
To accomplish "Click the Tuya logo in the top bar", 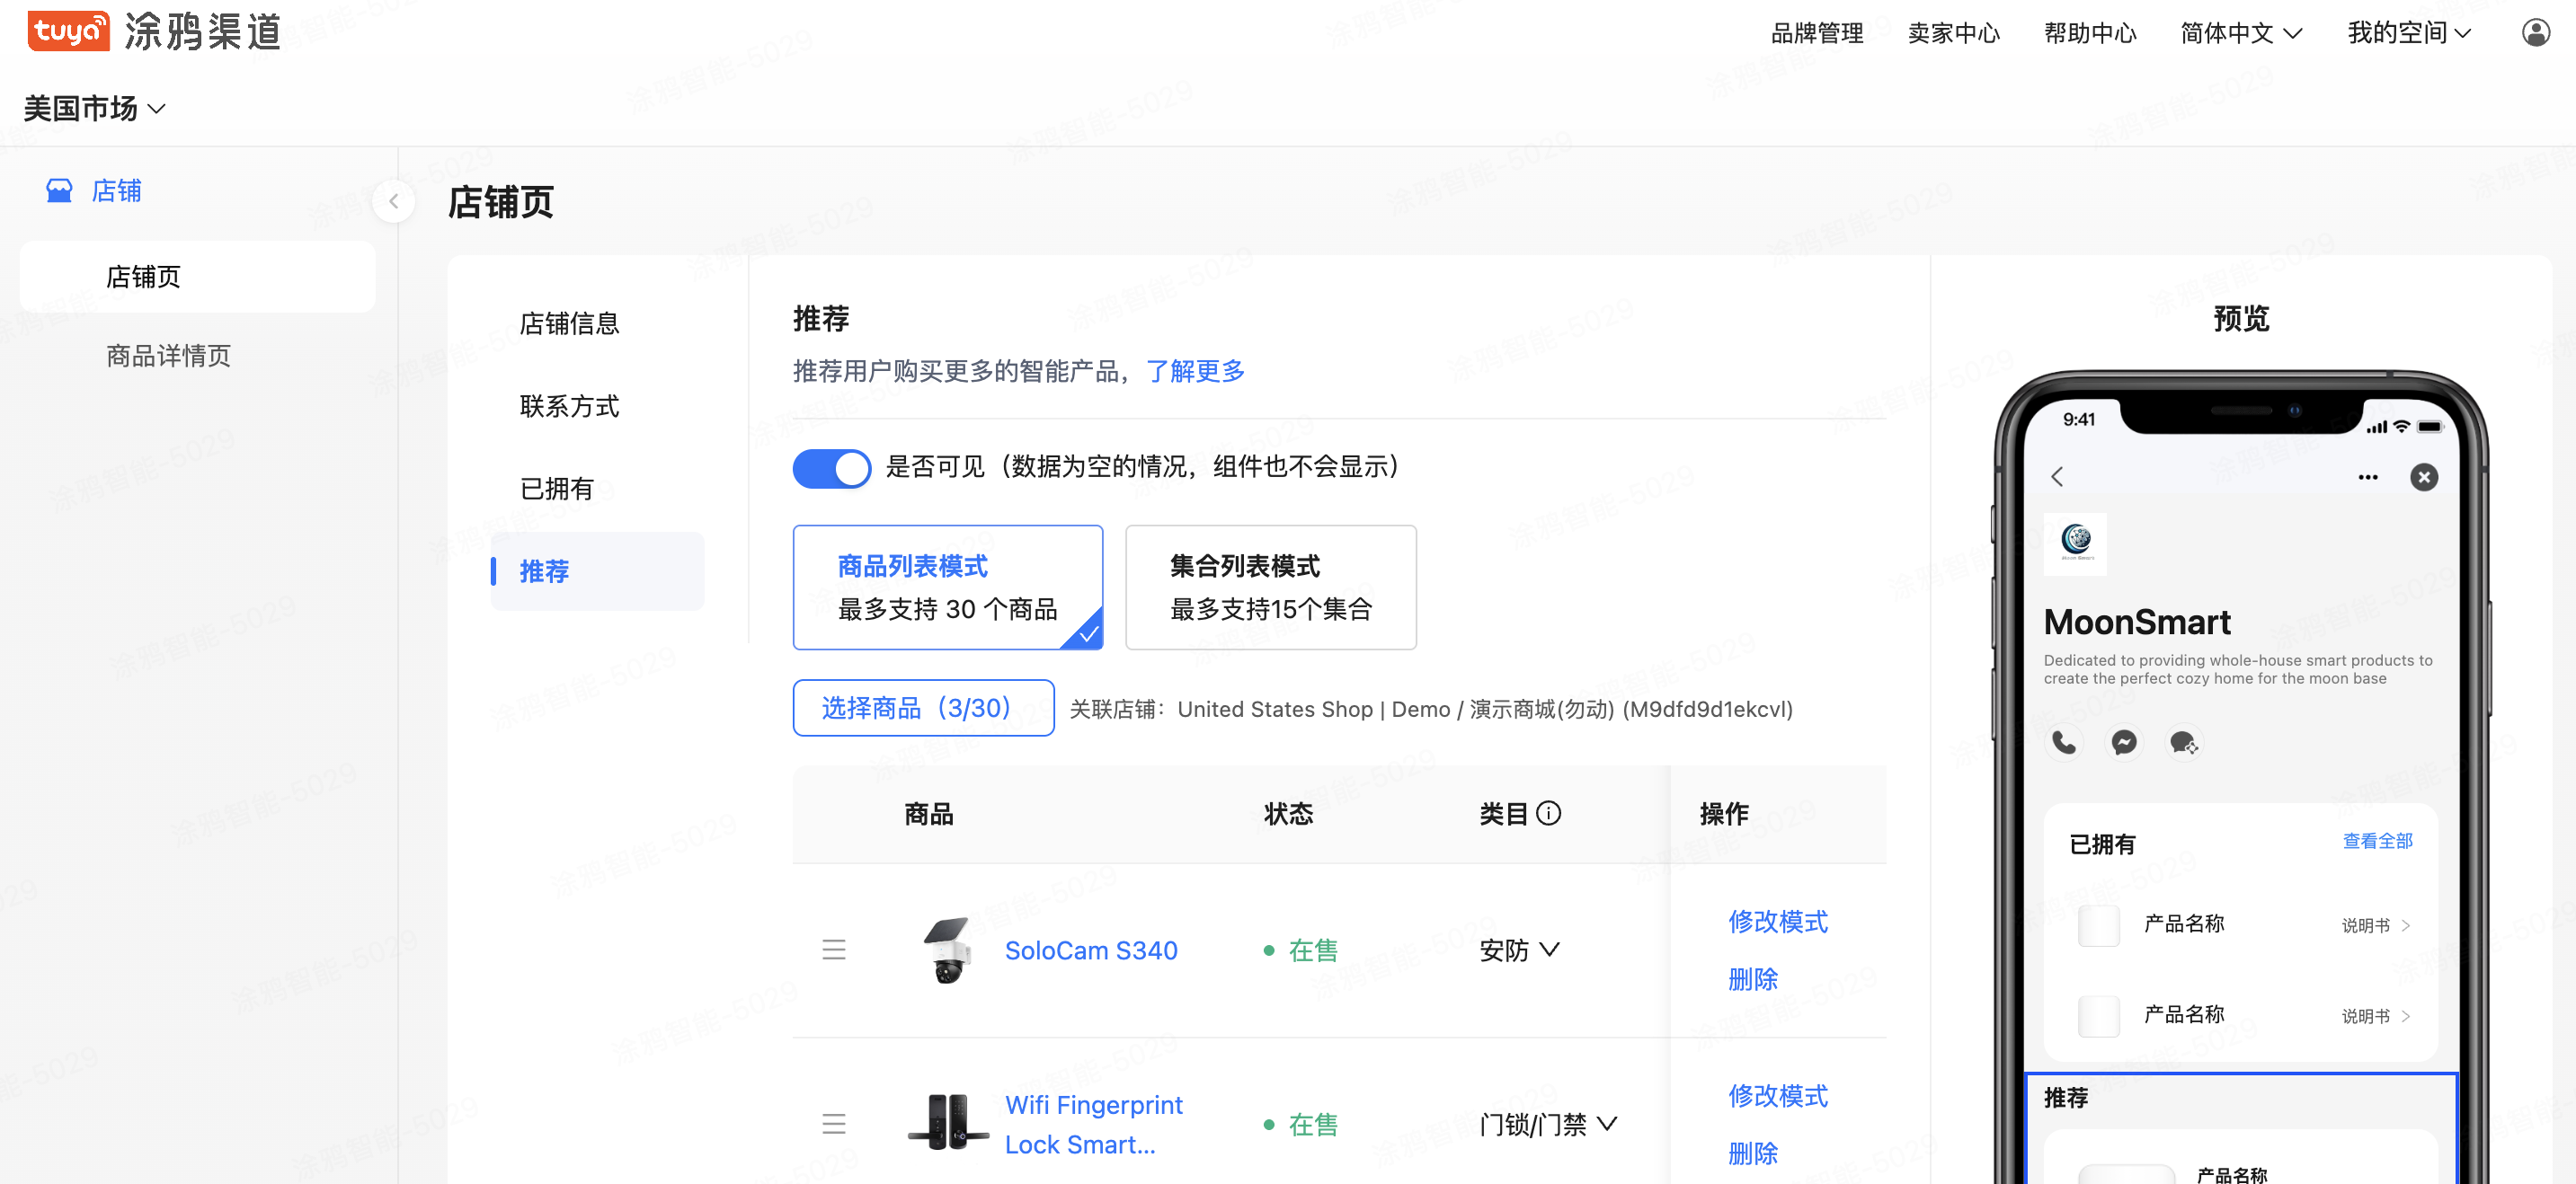I will coord(68,31).
